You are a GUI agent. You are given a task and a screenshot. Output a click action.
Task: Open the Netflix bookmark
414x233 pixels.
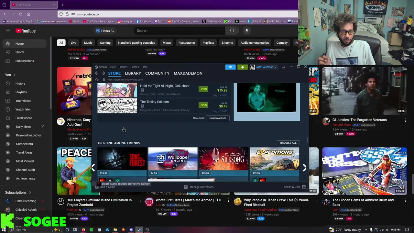coord(75,21)
